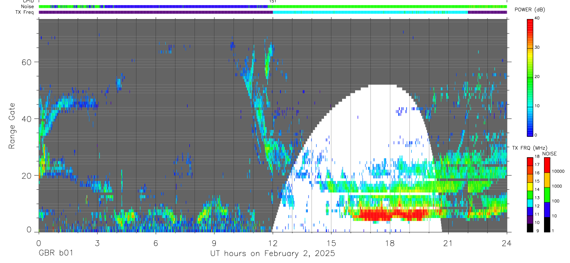Click the x-axis tick label '3'

click(x=97, y=244)
